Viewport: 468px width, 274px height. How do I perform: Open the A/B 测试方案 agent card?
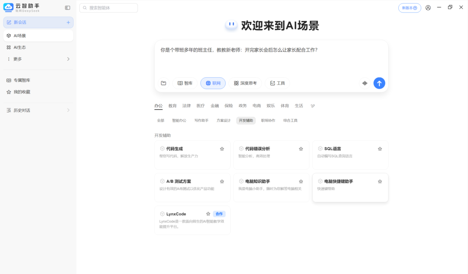(192, 188)
